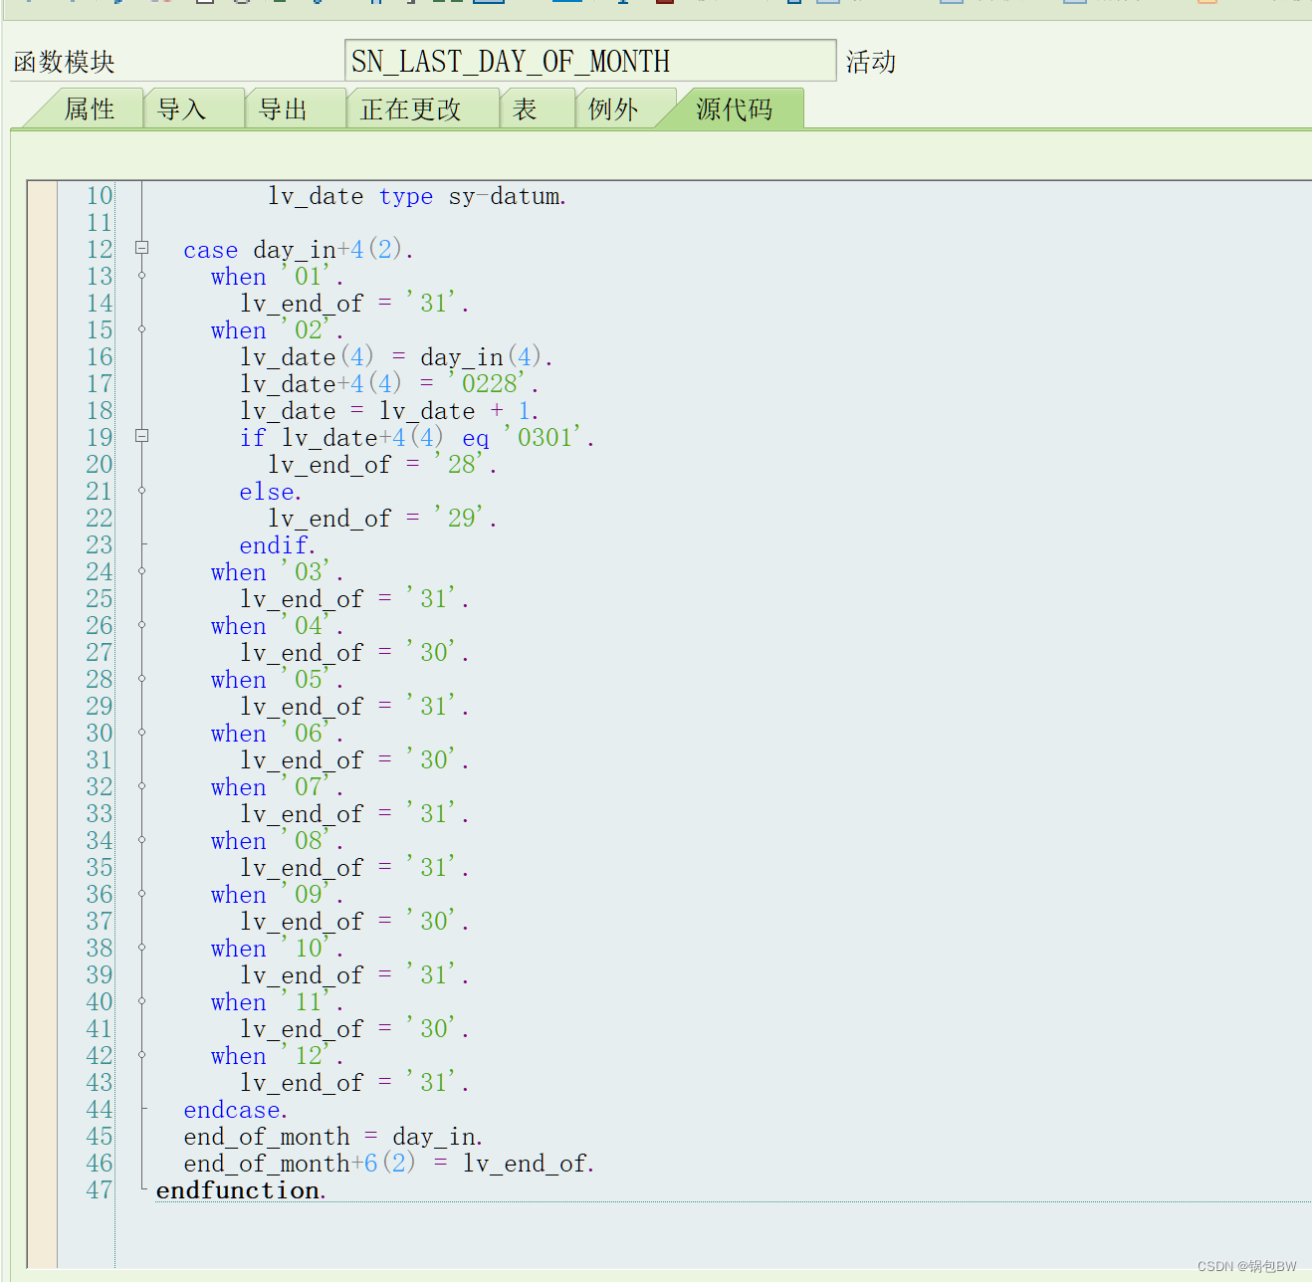Click "lv_end_of = '29'." line
The width and height of the screenshot is (1312, 1282).
point(382,519)
